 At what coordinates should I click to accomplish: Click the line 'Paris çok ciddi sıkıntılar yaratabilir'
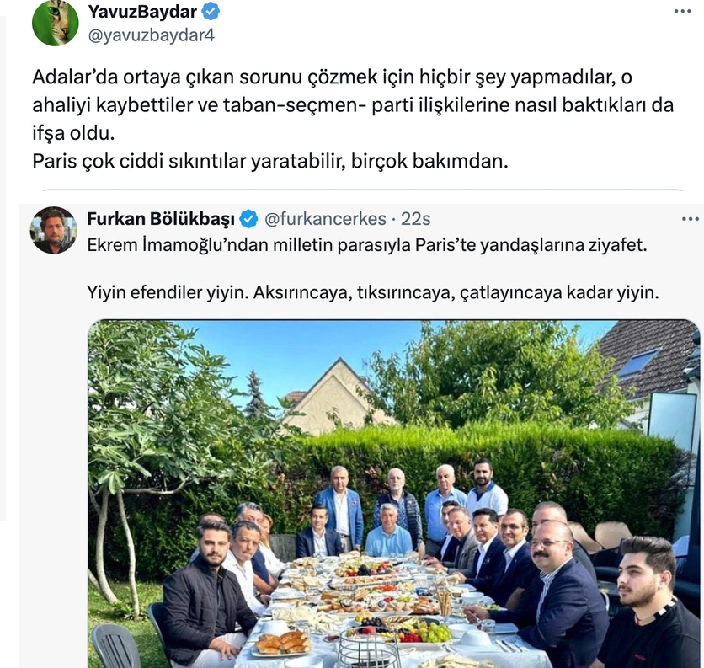coord(270,161)
